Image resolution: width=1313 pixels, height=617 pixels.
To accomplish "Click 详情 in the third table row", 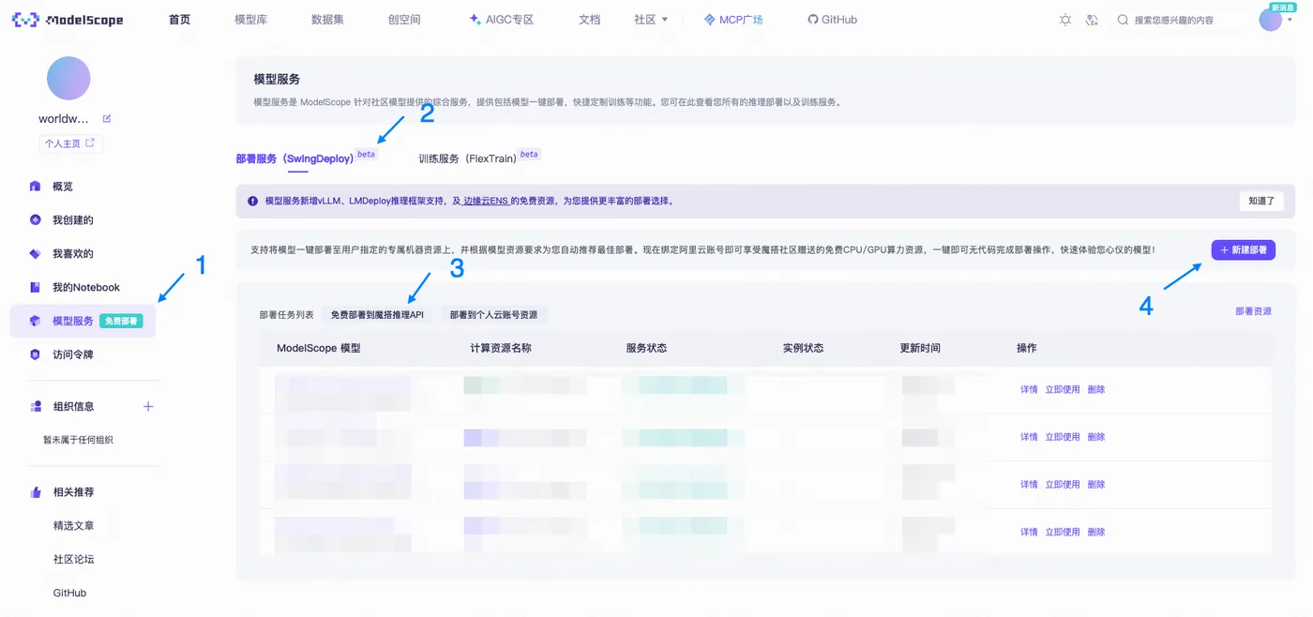I will coord(1029,485).
